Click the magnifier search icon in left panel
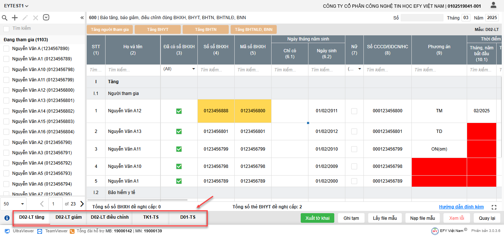Image resolution: width=504 pixels, height=236 pixels. pos(5,18)
